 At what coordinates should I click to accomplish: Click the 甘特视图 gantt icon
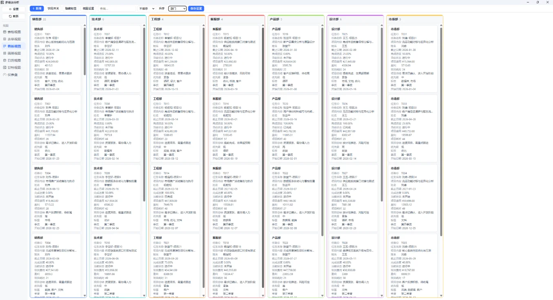4,68
